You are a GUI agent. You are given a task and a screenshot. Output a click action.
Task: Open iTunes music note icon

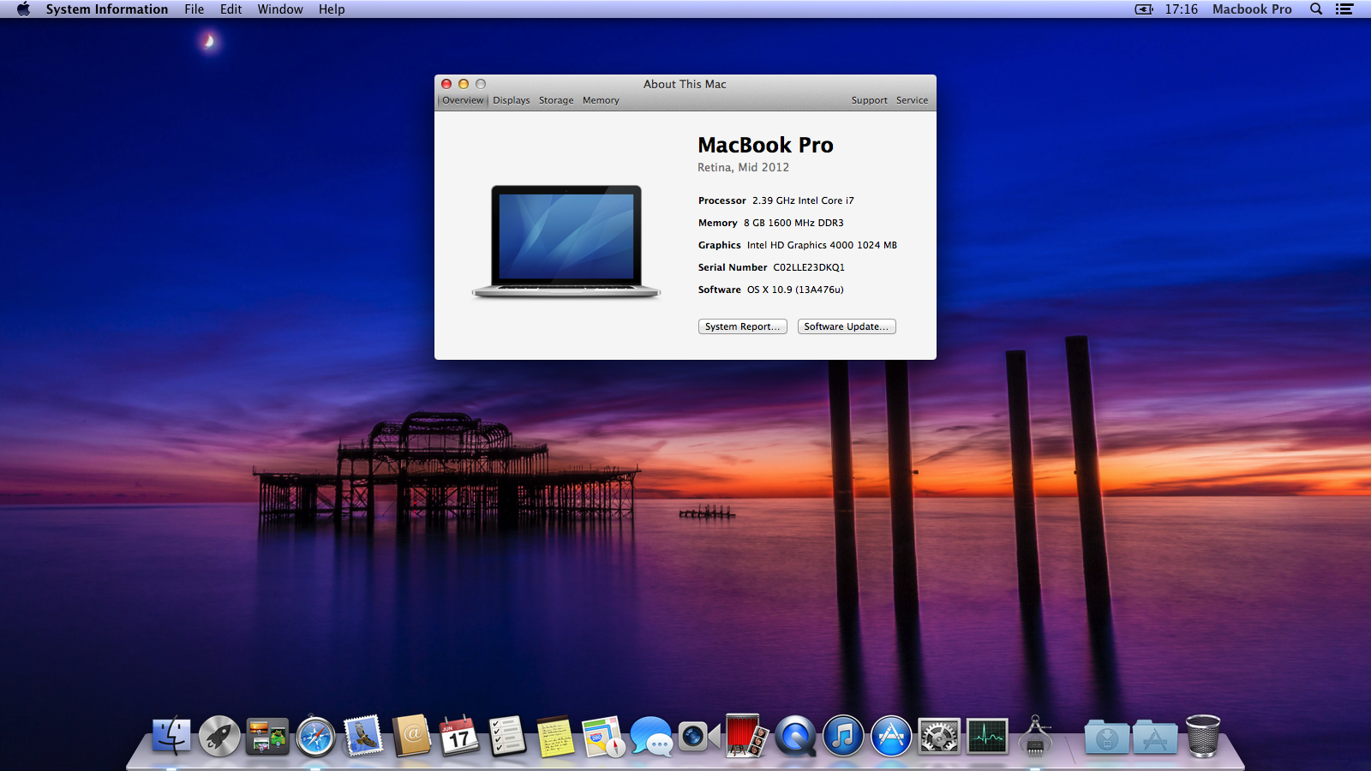843,736
